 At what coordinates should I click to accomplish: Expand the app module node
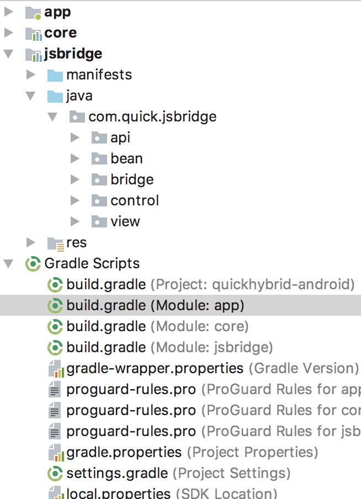click(x=9, y=12)
